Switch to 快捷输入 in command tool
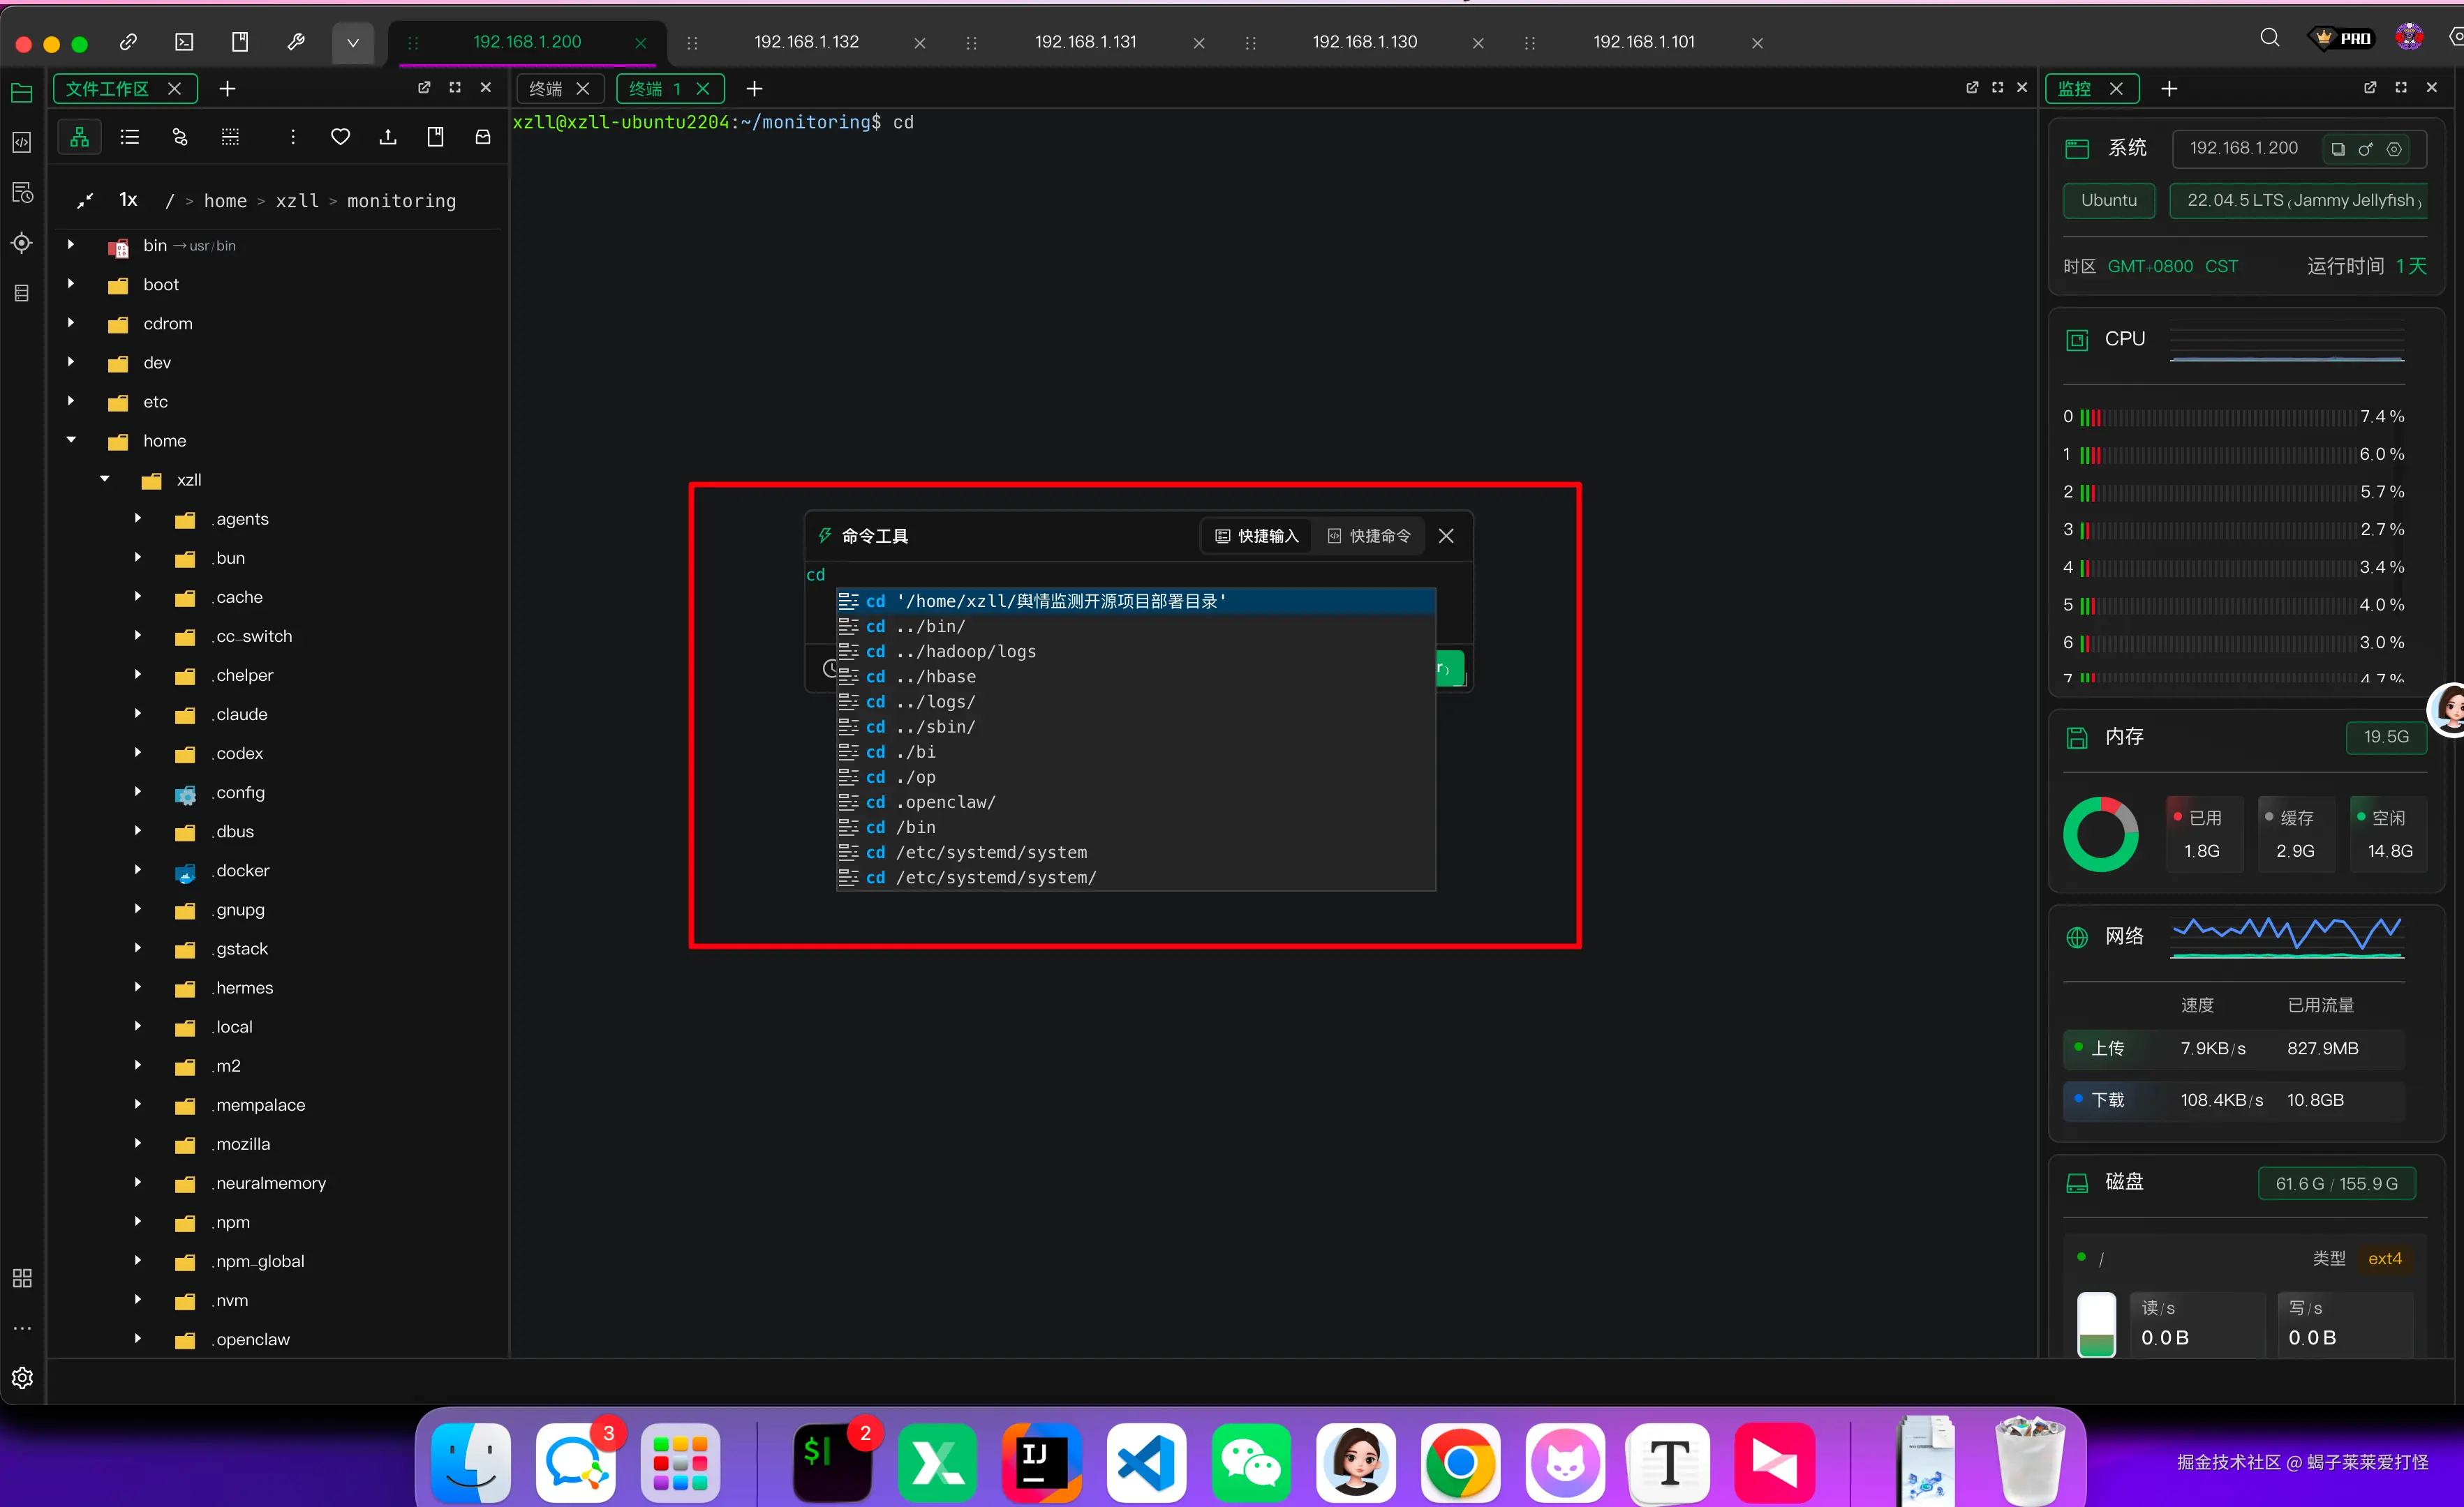This screenshot has height=1507, width=2464. (x=1257, y=536)
